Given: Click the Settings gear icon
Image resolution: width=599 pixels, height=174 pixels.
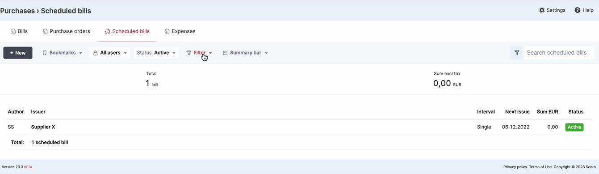Looking at the screenshot, I should pyautogui.click(x=542, y=10).
